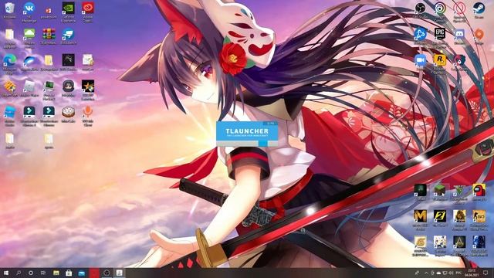Image resolution: width=494 pixels, height=278 pixels.
Task: Launch Grand Theft Auto V shortcut
Action: click(x=459, y=191)
